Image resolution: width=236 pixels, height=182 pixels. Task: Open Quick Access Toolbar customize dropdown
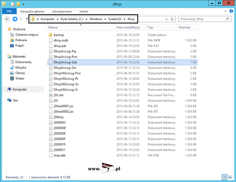pyautogui.click(x=23, y=4)
